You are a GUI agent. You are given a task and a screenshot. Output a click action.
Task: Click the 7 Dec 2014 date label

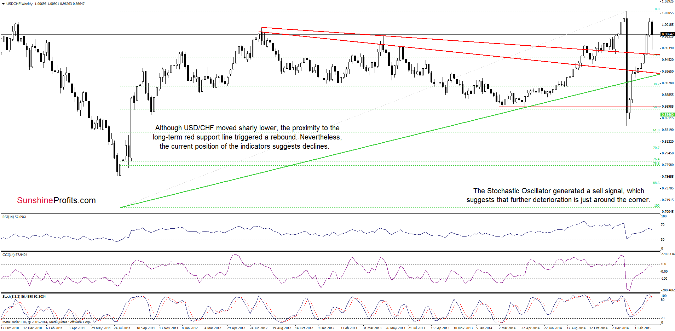tap(621, 328)
